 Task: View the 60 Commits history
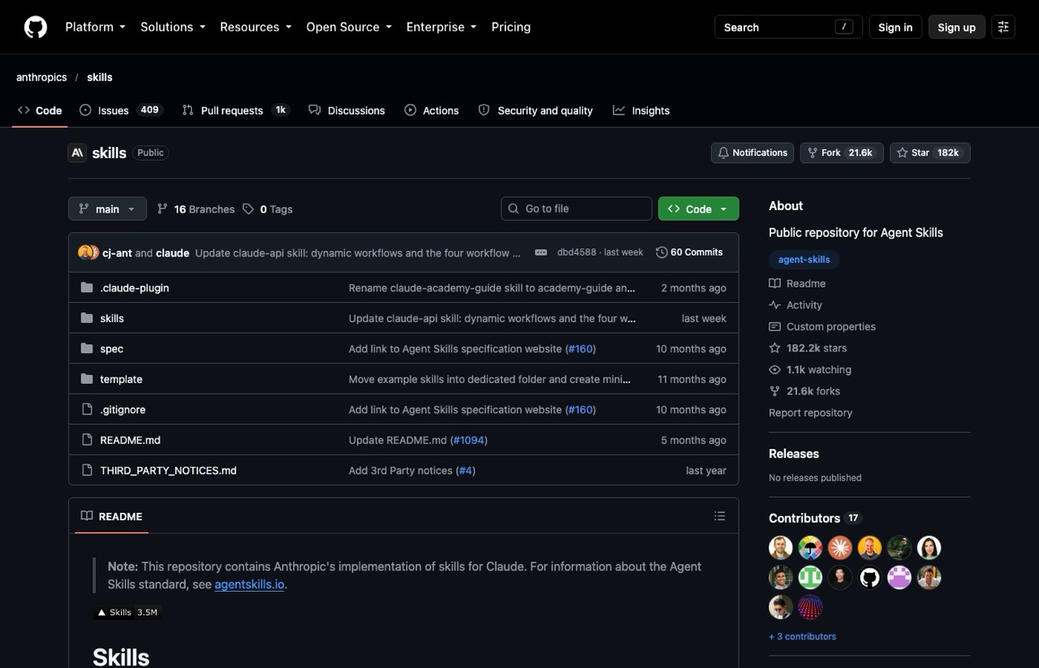point(689,252)
